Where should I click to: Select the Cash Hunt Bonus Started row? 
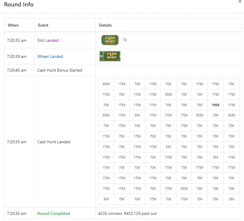coord(123,70)
